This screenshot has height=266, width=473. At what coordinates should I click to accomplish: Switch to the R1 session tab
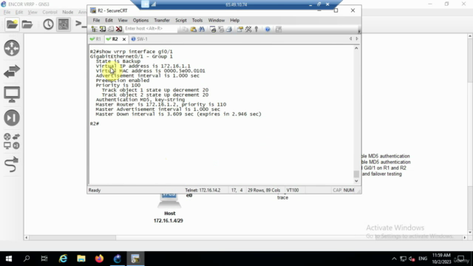click(95, 39)
